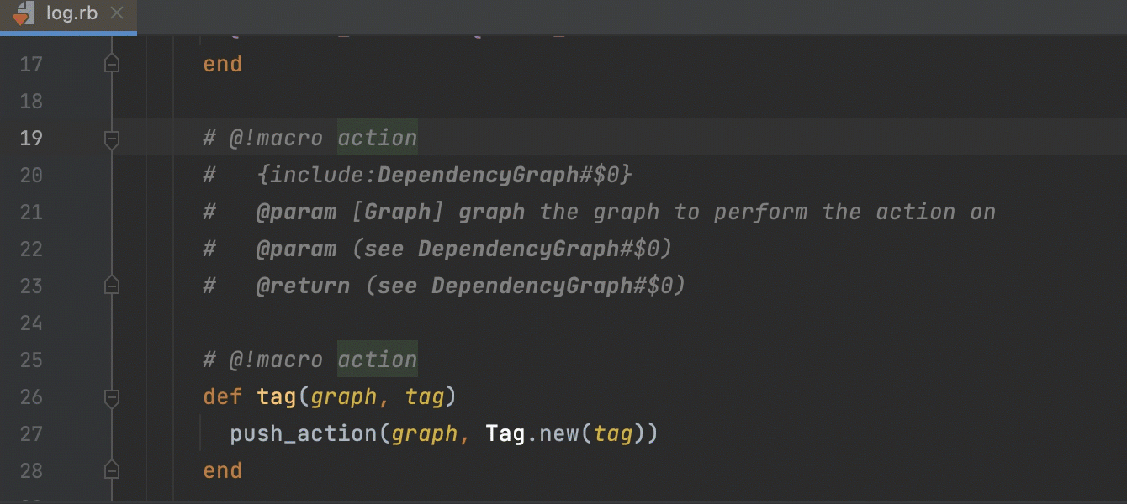Viewport: 1127px width, 504px height.
Task: Click line number 21 in the gutter
Action: 31,213
